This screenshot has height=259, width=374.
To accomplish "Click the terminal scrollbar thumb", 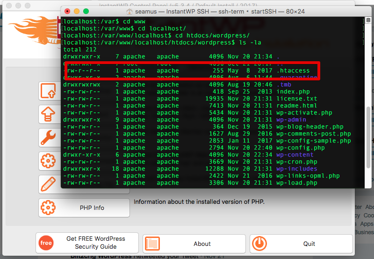I will (368, 138).
